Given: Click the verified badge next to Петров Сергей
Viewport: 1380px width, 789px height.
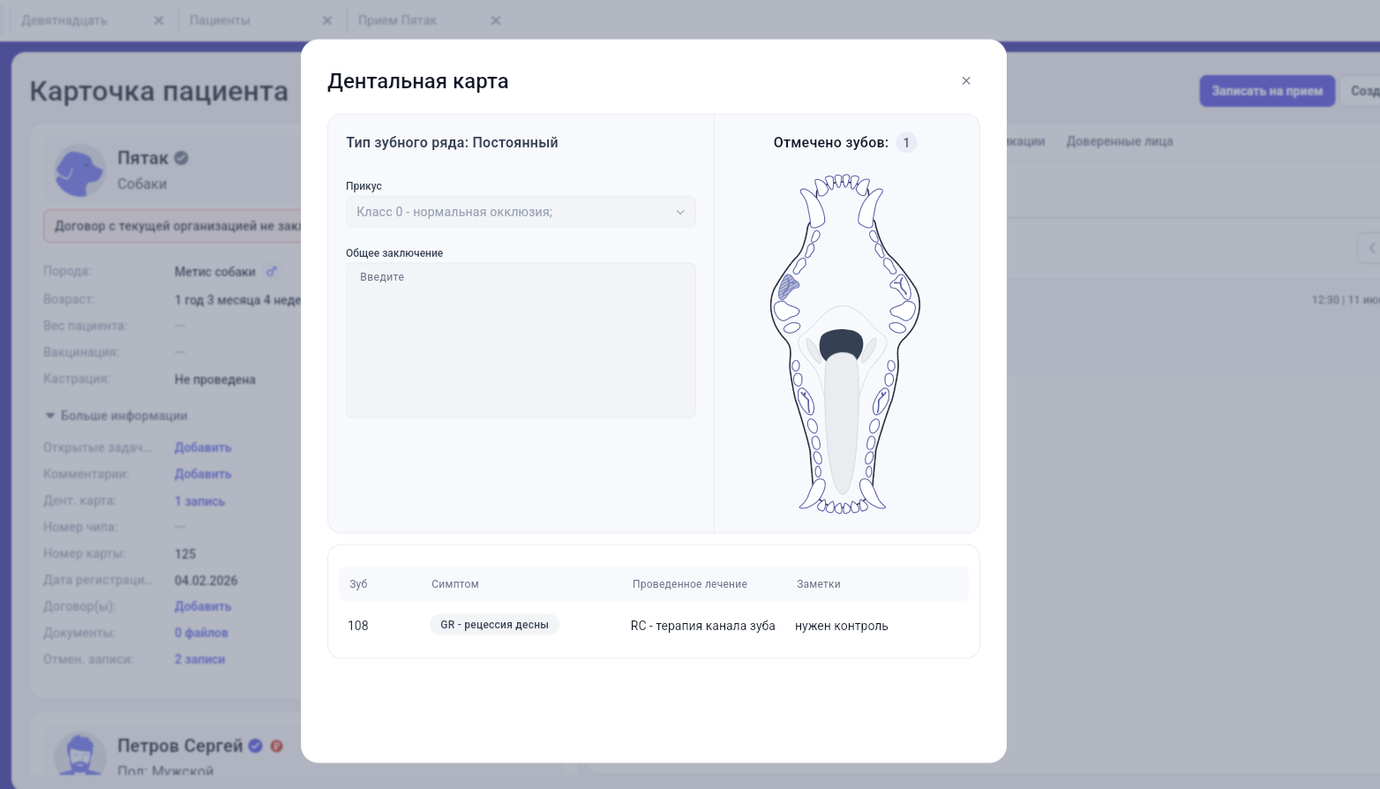Looking at the screenshot, I should tap(256, 746).
